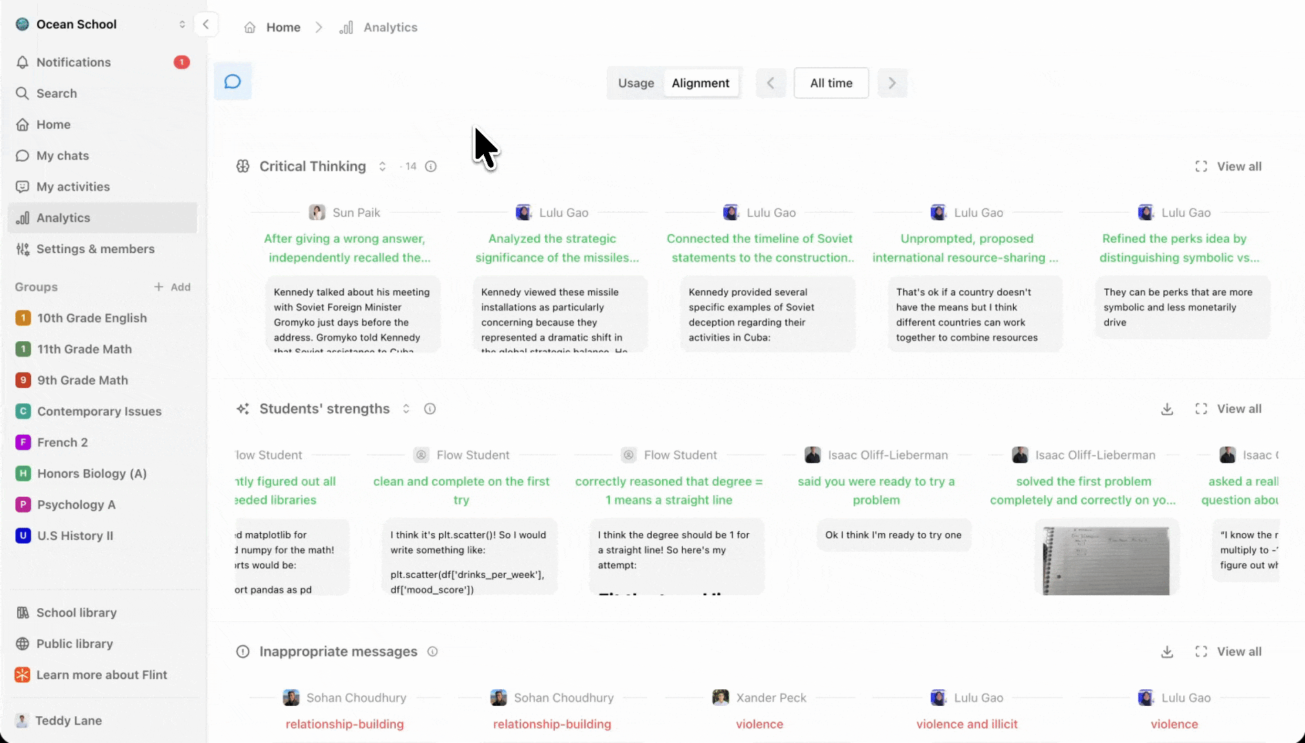The width and height of the screenshot is (1305, 743).
Task: Open the chat bubble icon button
Action: 233,82
